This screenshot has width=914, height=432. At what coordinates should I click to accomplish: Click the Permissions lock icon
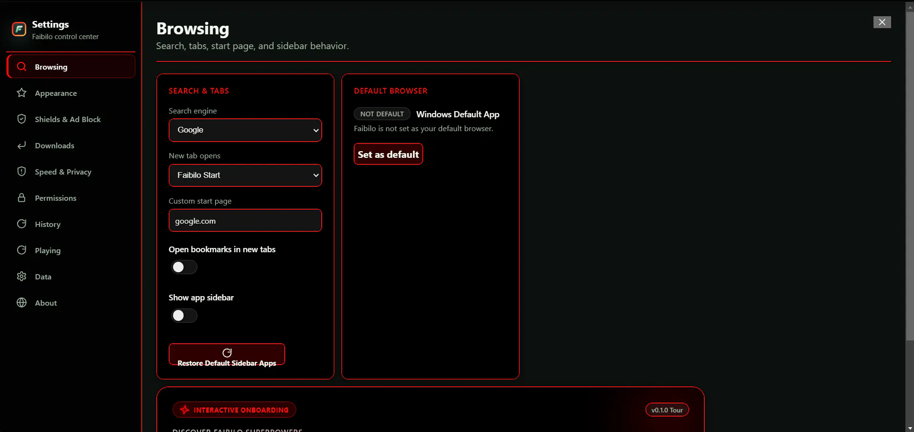pos(21,198)
